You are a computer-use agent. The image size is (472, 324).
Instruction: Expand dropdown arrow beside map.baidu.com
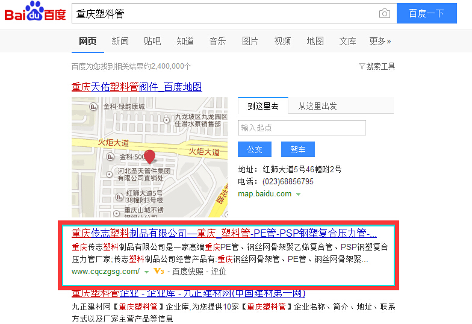(x=299, y=195)
